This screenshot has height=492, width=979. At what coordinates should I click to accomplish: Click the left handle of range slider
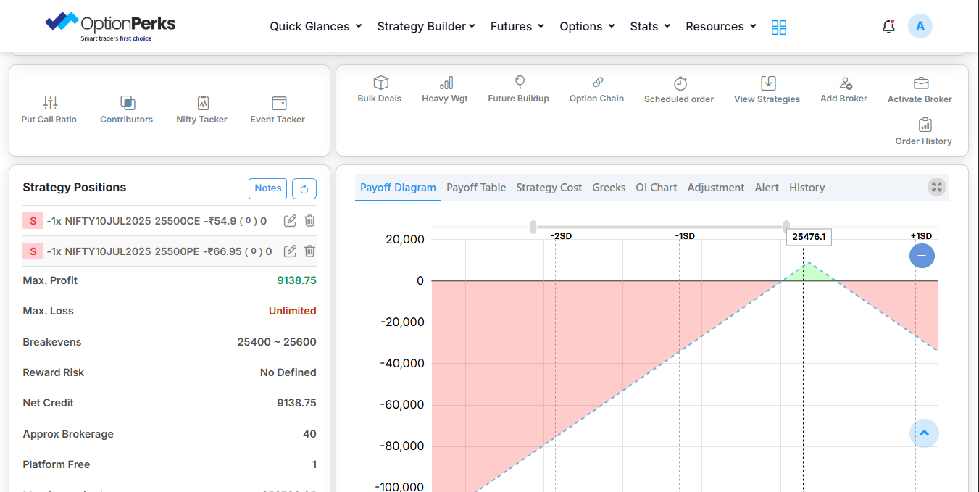click(533, 227)
